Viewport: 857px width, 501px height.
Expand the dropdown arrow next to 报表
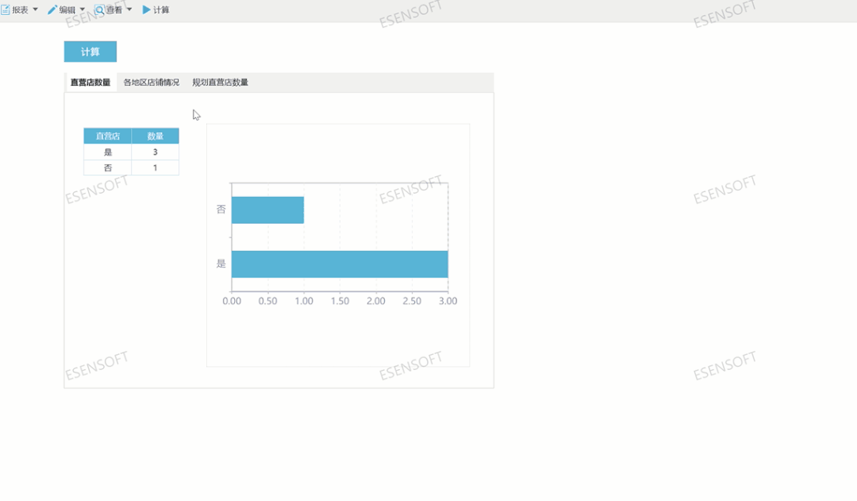[35, 10]
